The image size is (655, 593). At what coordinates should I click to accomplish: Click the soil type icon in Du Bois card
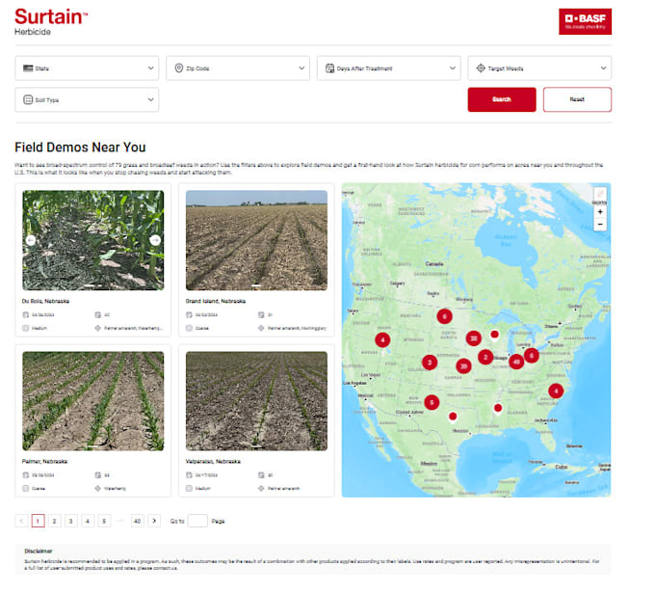25,328
